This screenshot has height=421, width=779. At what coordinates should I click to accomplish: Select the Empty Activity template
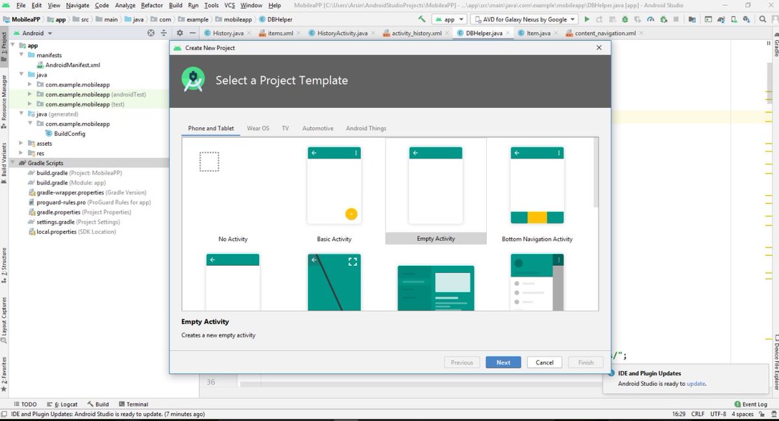coord(436,192)
